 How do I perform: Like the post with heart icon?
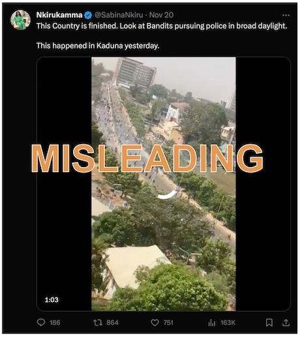coord(155,322)
